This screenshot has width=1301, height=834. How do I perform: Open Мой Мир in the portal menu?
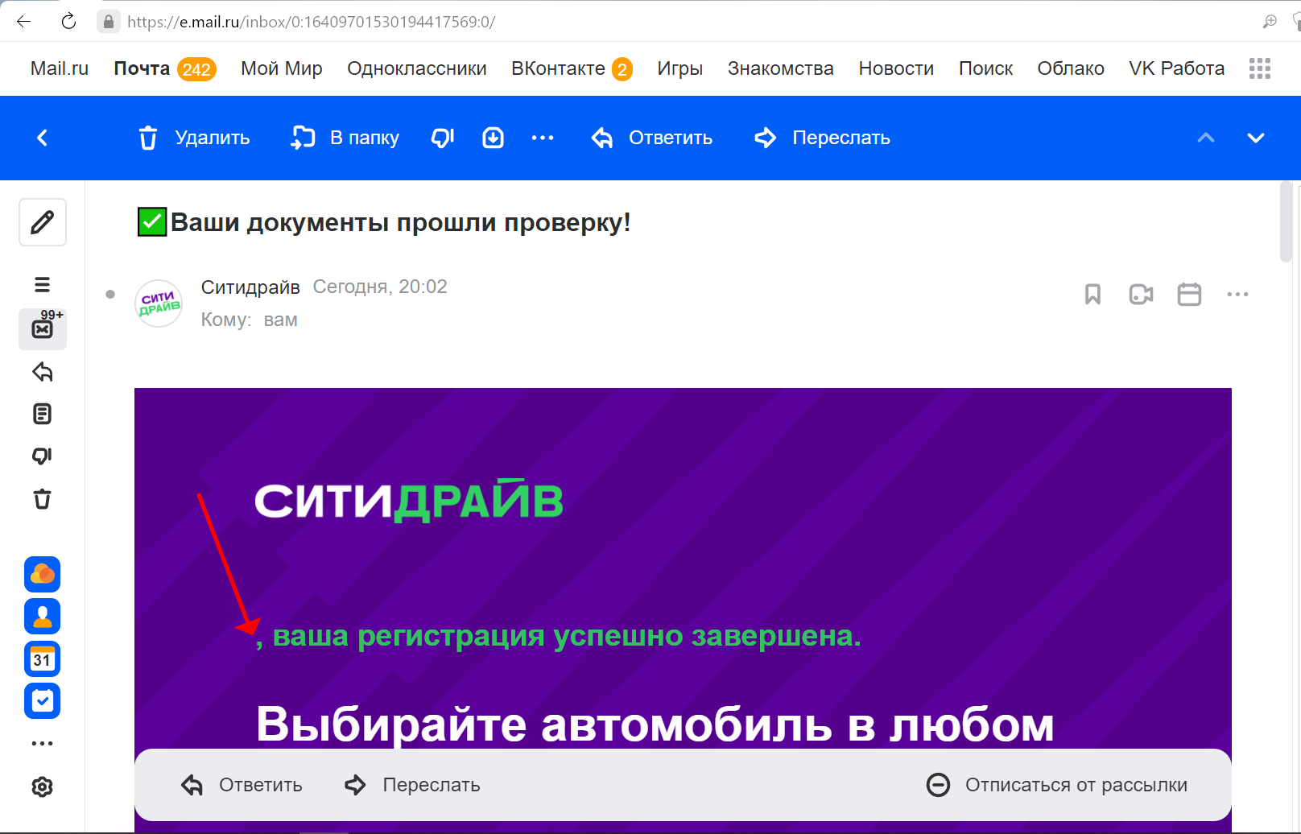click(x=282, y=68)
